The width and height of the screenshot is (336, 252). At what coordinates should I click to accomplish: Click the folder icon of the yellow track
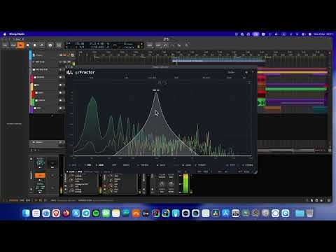(x=35, y=85)
